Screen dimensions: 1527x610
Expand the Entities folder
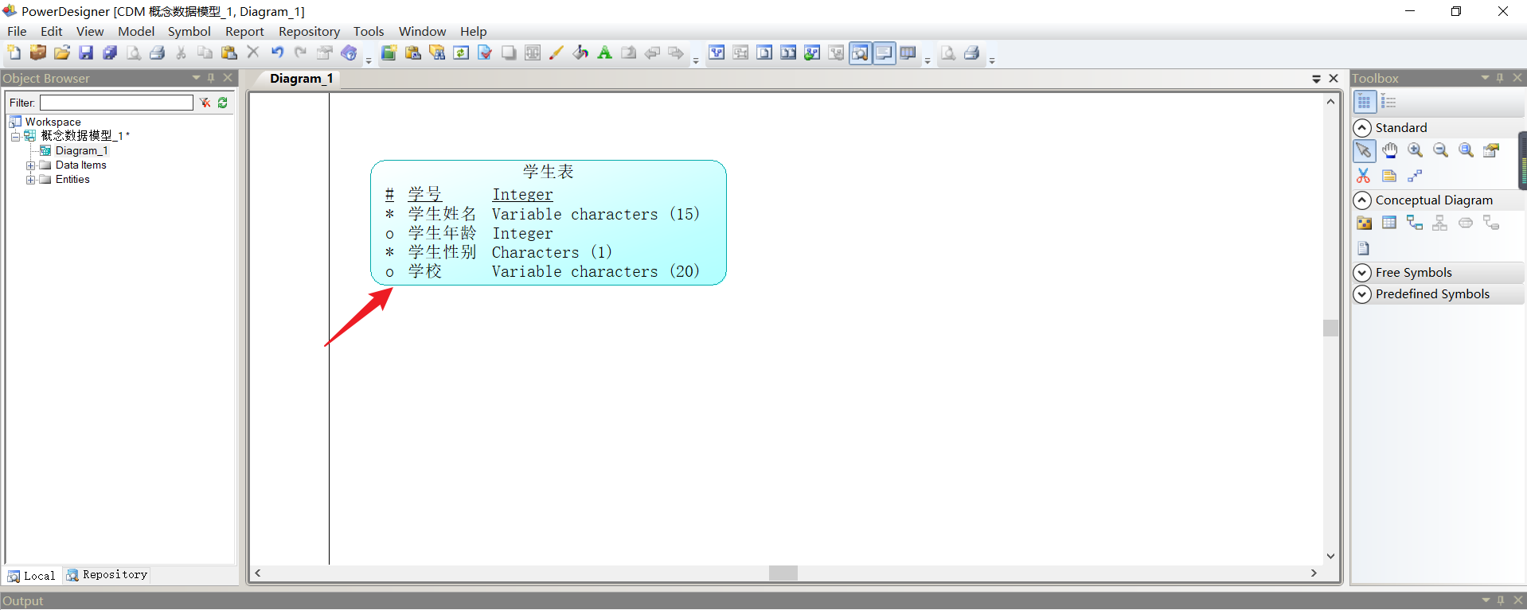(30, 180)
